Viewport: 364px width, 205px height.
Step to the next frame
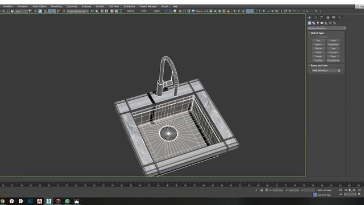point(354,190)
